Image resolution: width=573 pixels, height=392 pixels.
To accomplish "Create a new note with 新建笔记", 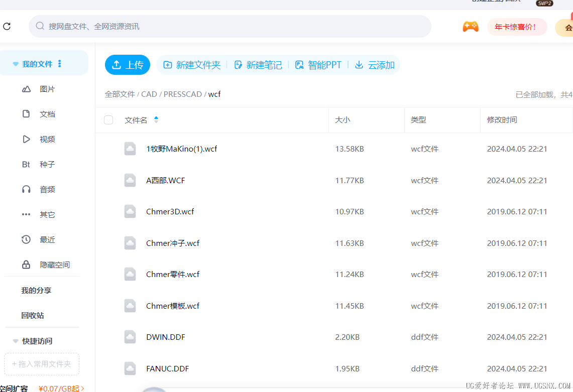I will click(258, 65).
